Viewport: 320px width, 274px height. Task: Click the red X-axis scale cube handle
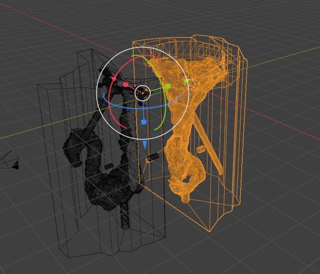pyautogui.click(x=126, y=84)
